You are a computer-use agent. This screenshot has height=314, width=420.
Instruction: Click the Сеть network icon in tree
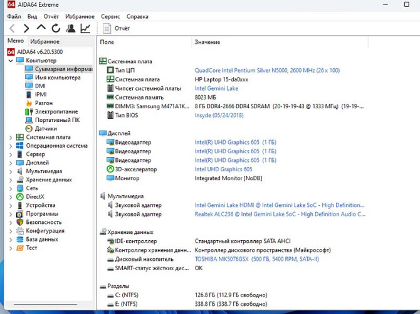tap(20, 188)
